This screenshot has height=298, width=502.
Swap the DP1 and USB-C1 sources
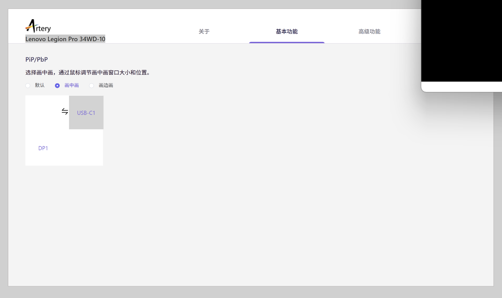[x=65, y=111]
